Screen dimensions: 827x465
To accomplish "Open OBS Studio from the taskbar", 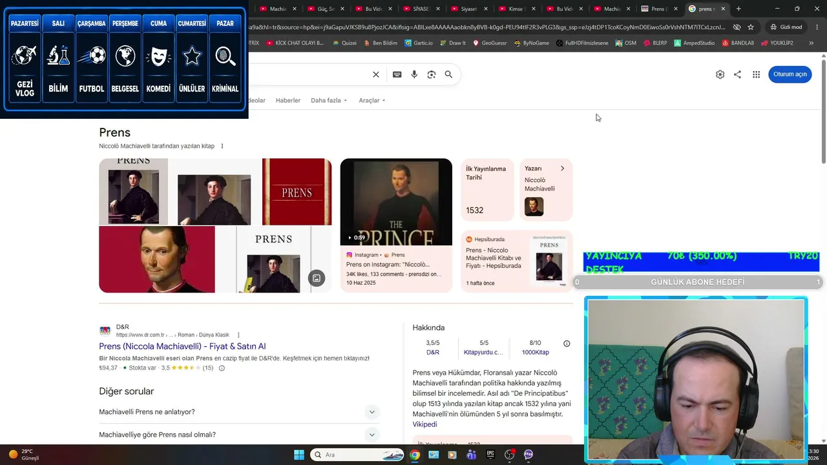I will [509, 455].
